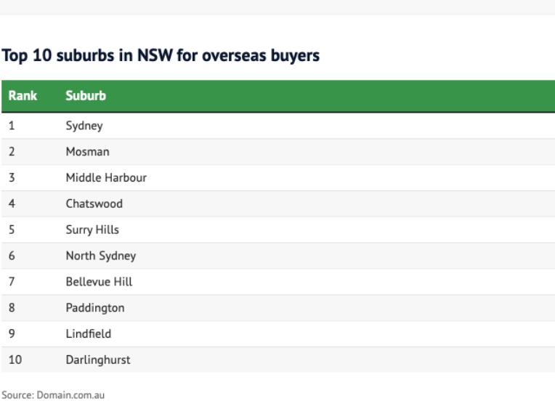Click rank number 1 cell
Viewport: 555px width, 414px height.
12,126
